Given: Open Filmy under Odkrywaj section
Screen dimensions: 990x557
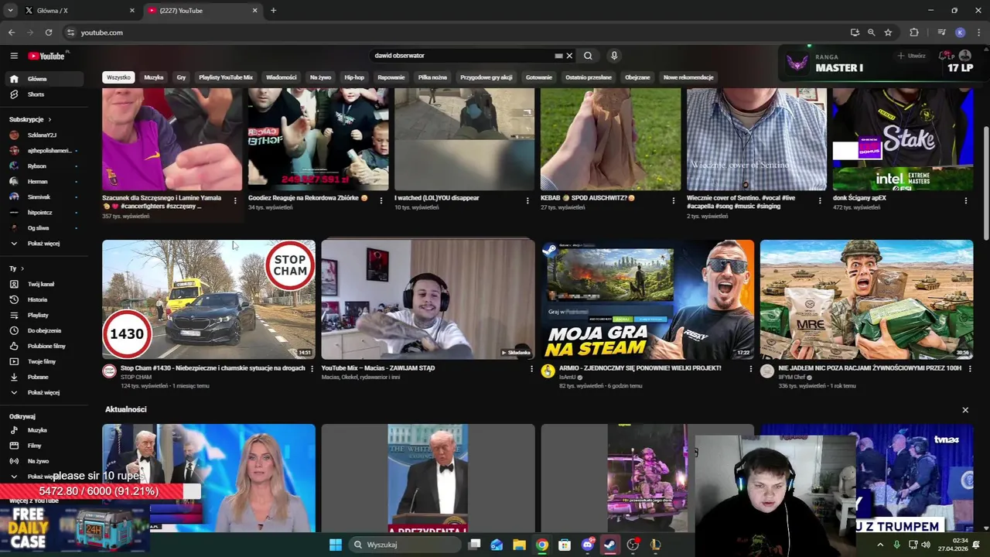Looking at the screenshot, I should pyautogui.click(x=35, y=446).
